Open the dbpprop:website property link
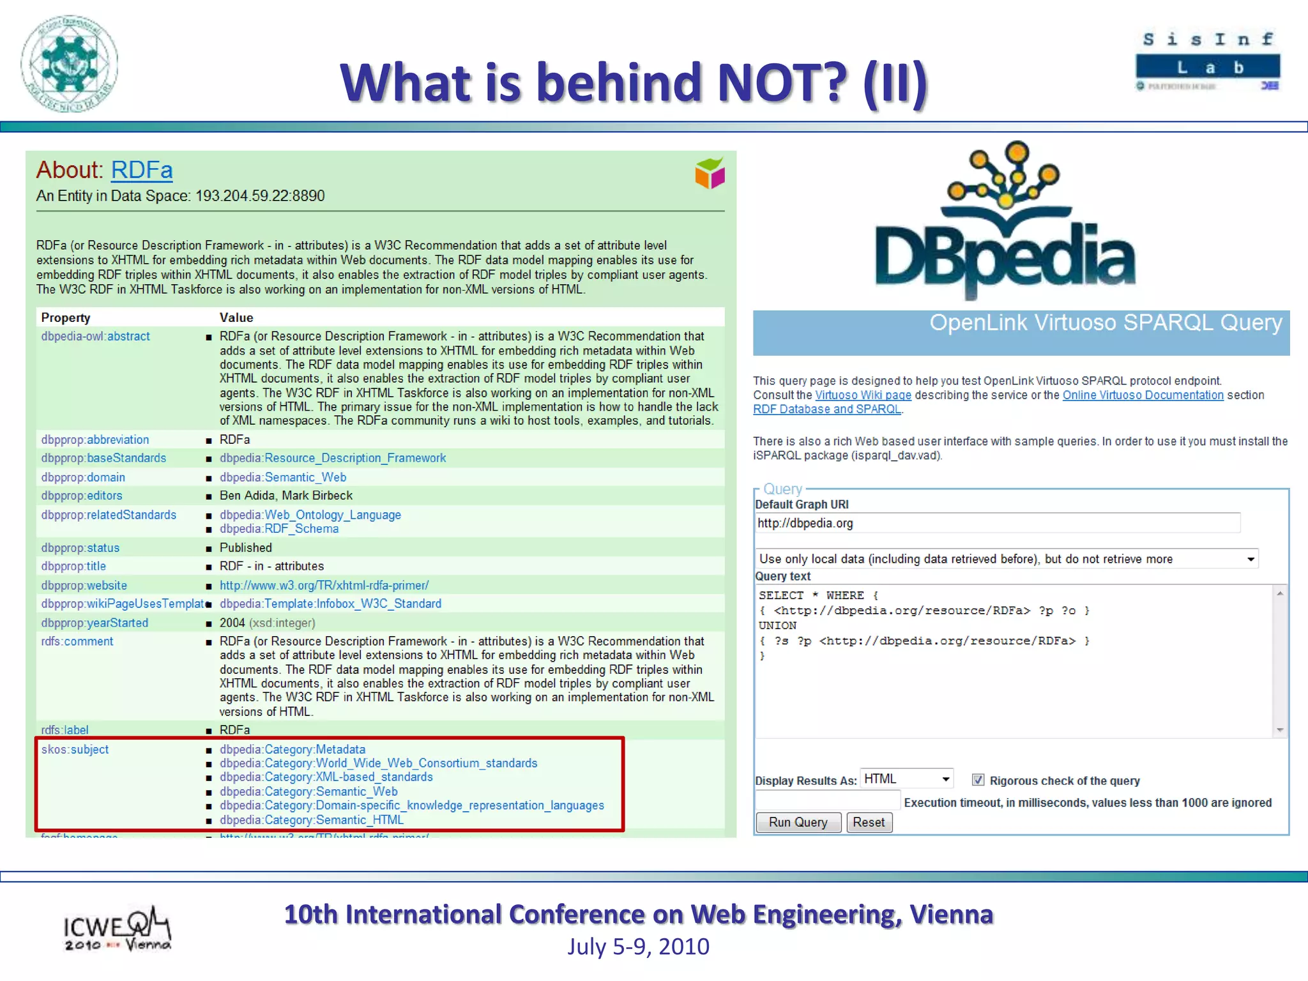This screenshot has height=981, width=1308. click(84, 586)
